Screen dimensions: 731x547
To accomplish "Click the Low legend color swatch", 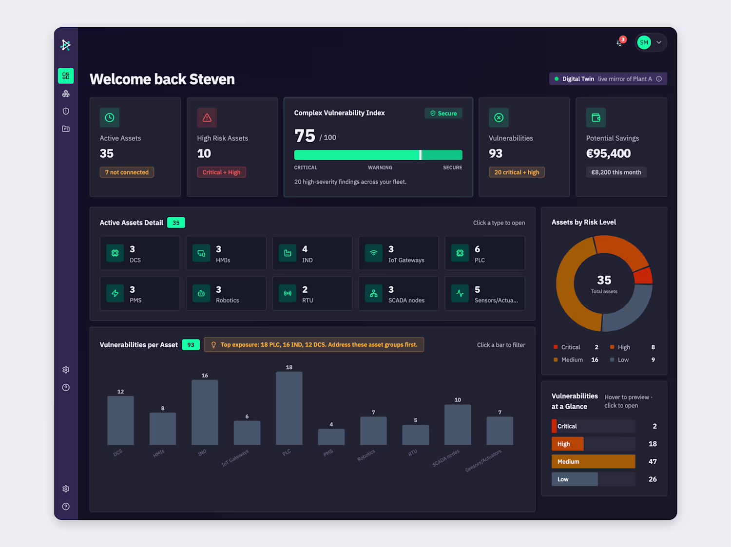I will pyautogui.click(x=612, y=360).
